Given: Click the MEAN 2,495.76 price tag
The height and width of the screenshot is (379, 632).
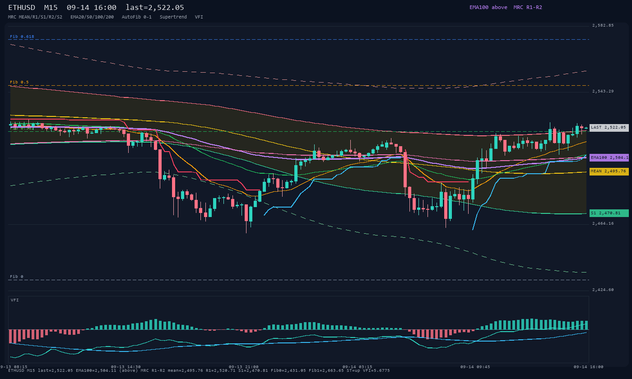Looking at the screenshot, I should tap(609, 171).
